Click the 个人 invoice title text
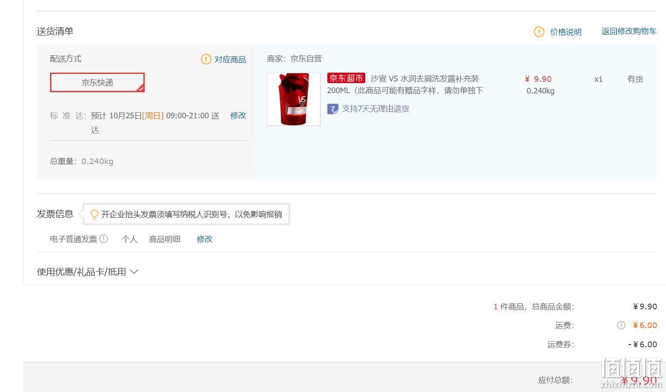The image size is (666, 392). pyautogui.click(x=129, y=239)
